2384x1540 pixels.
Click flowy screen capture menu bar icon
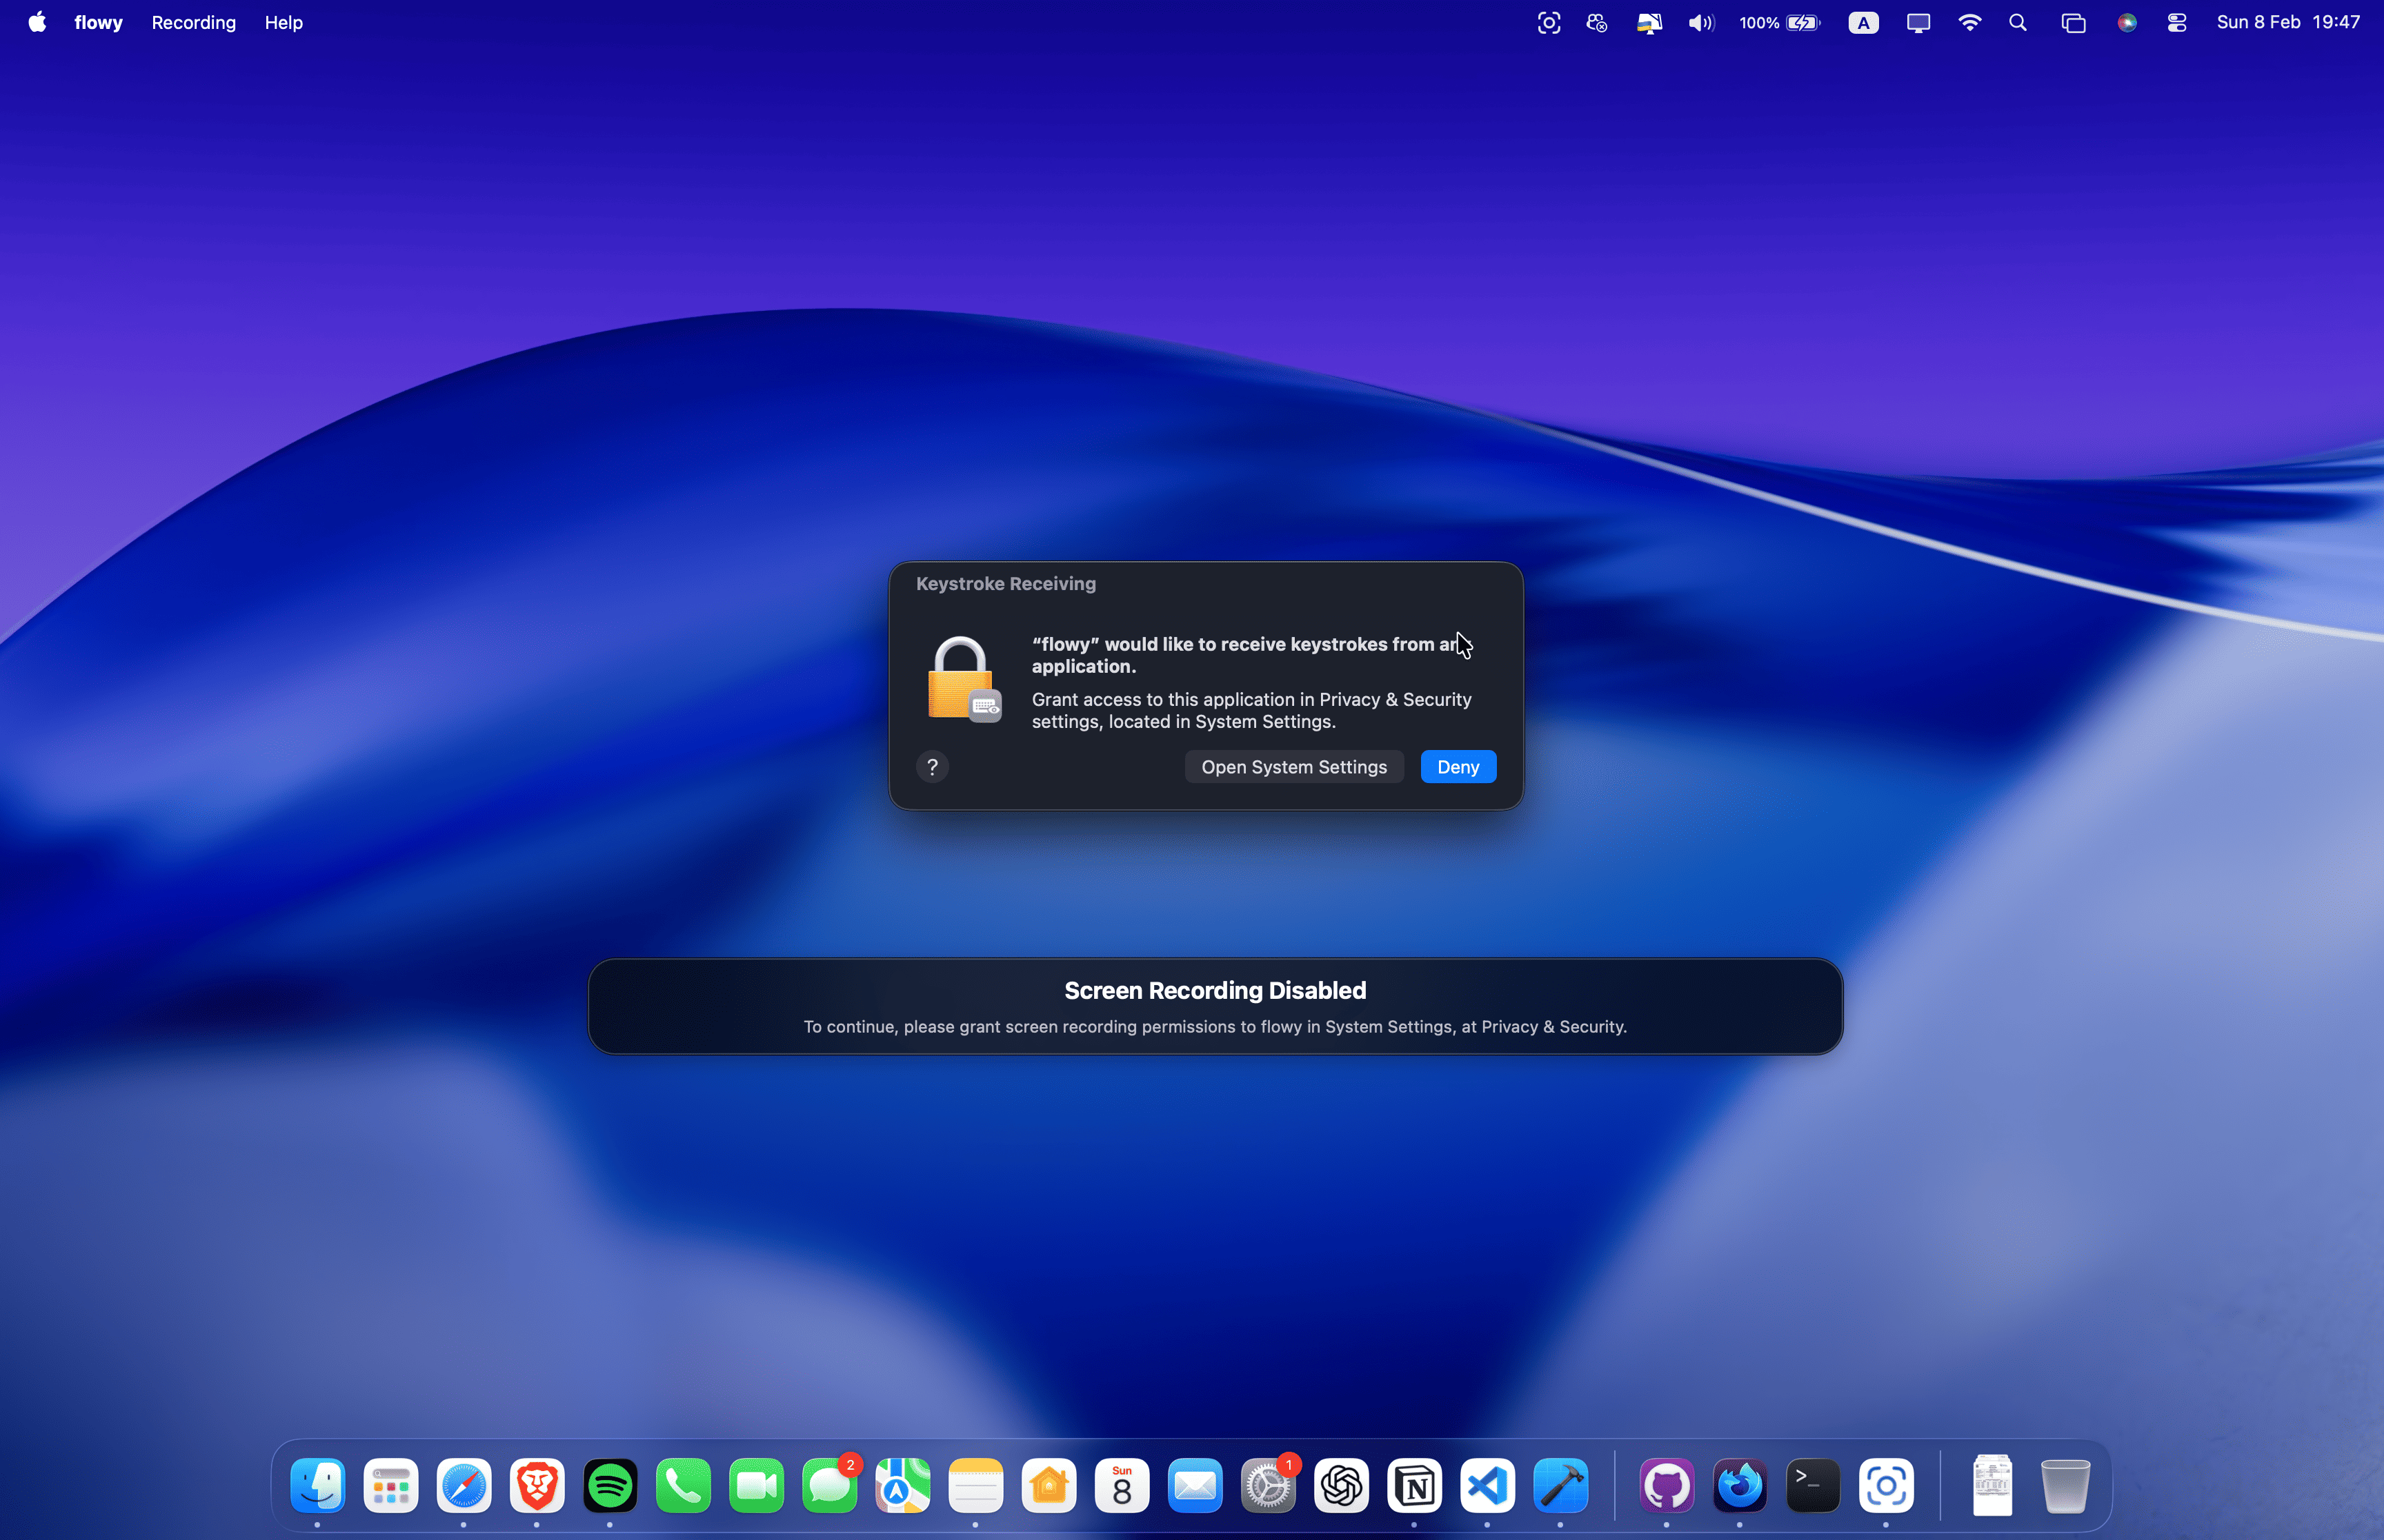pos(1548,22)
